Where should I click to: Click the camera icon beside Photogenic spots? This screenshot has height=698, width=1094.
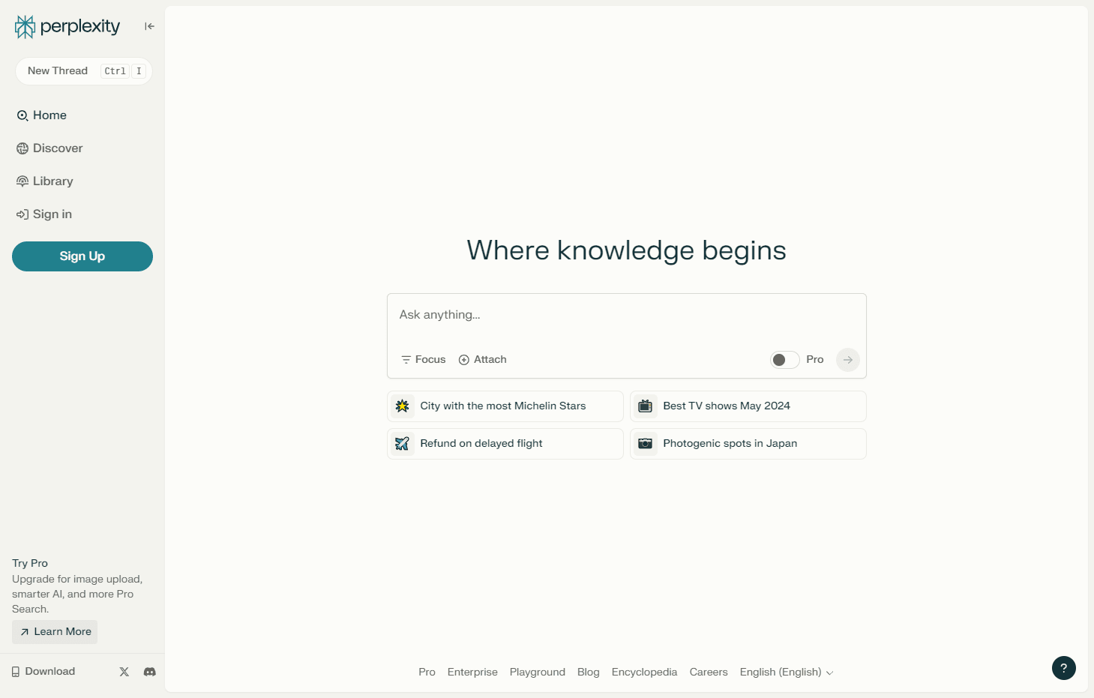click(x=646, y=444)
